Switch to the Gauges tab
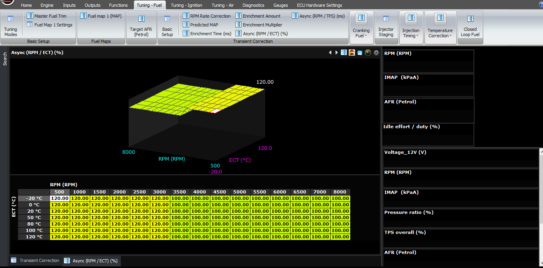543x268 pixels. (281, 5)
